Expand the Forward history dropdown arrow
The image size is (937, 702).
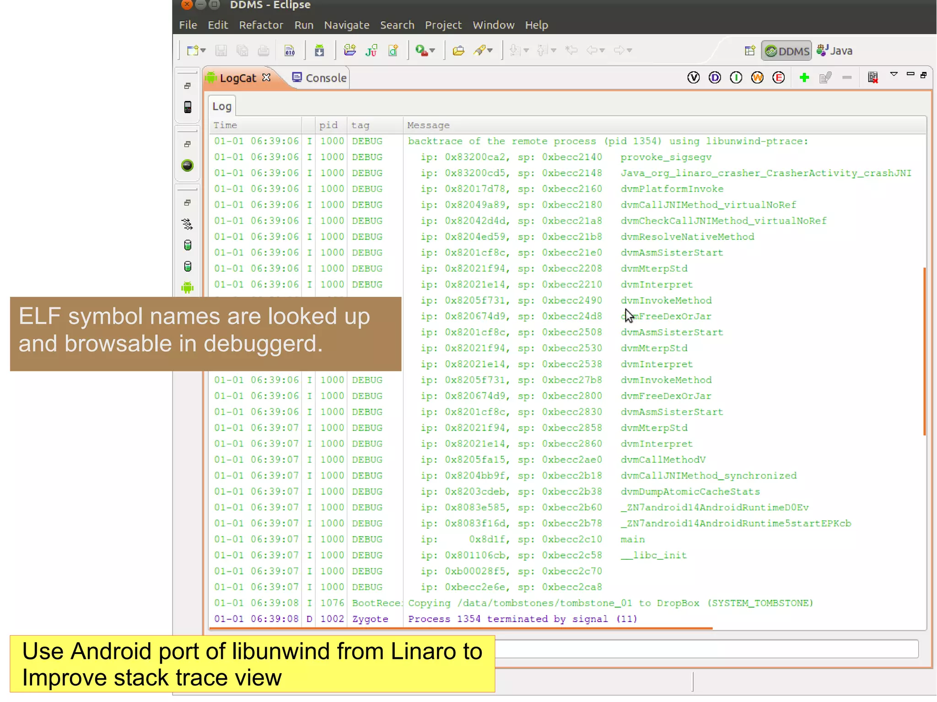(x=630, y=50)
